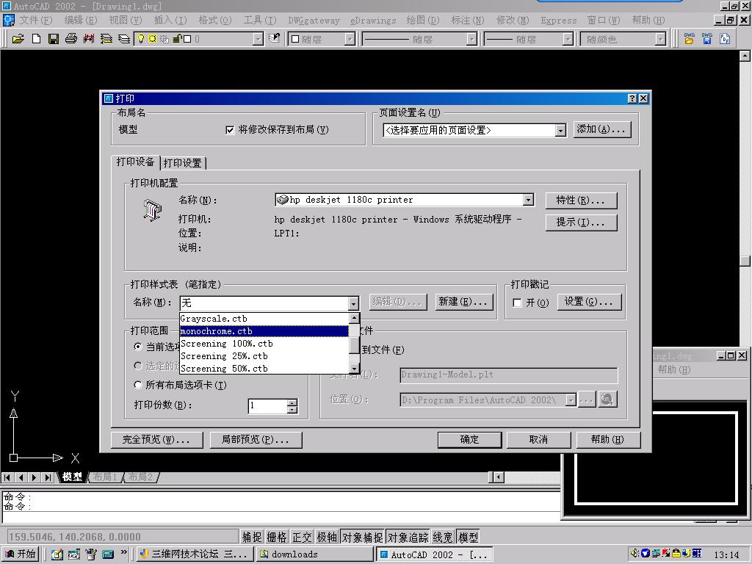Open the linetype control dropdown
This screenshot has width=752, height=564.
click(472, 40)
